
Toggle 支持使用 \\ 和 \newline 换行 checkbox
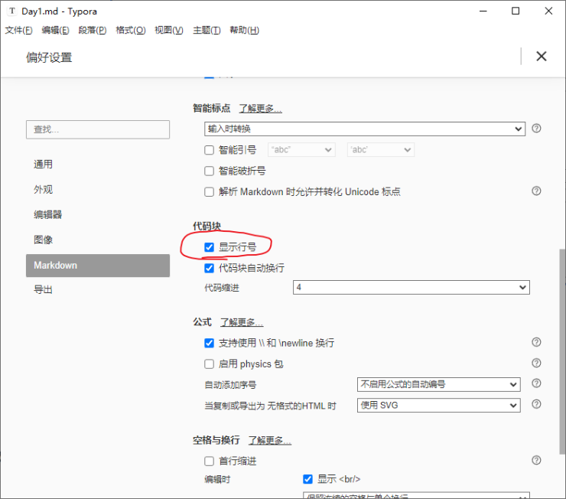(x=209, y=343)
